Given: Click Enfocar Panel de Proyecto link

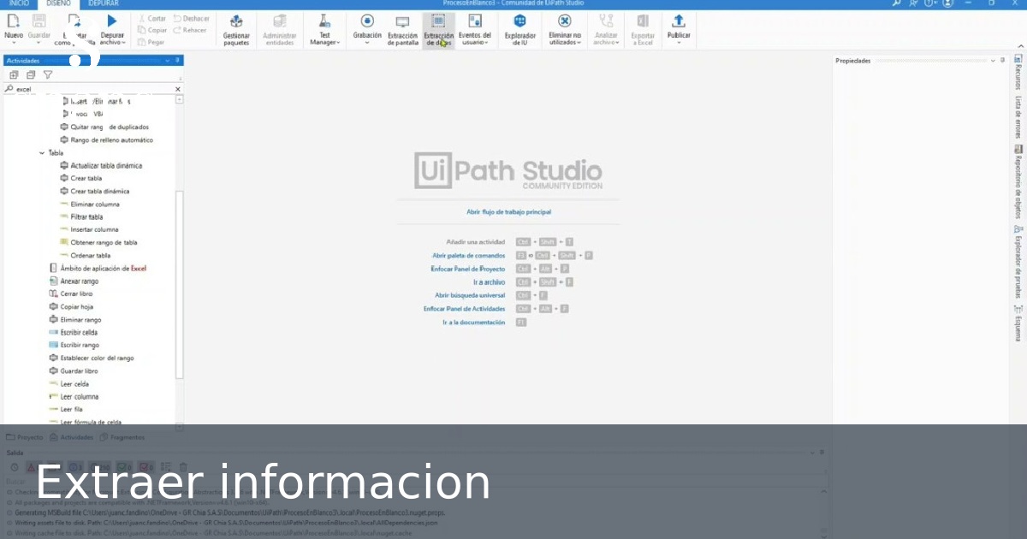Looking at the screenshot, I should (x=468, y=269).
